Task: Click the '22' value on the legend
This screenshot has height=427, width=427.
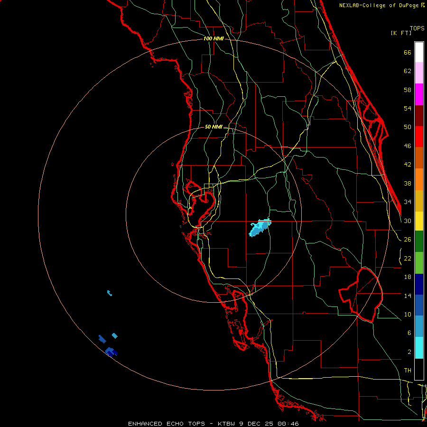Action: point(408,259)
